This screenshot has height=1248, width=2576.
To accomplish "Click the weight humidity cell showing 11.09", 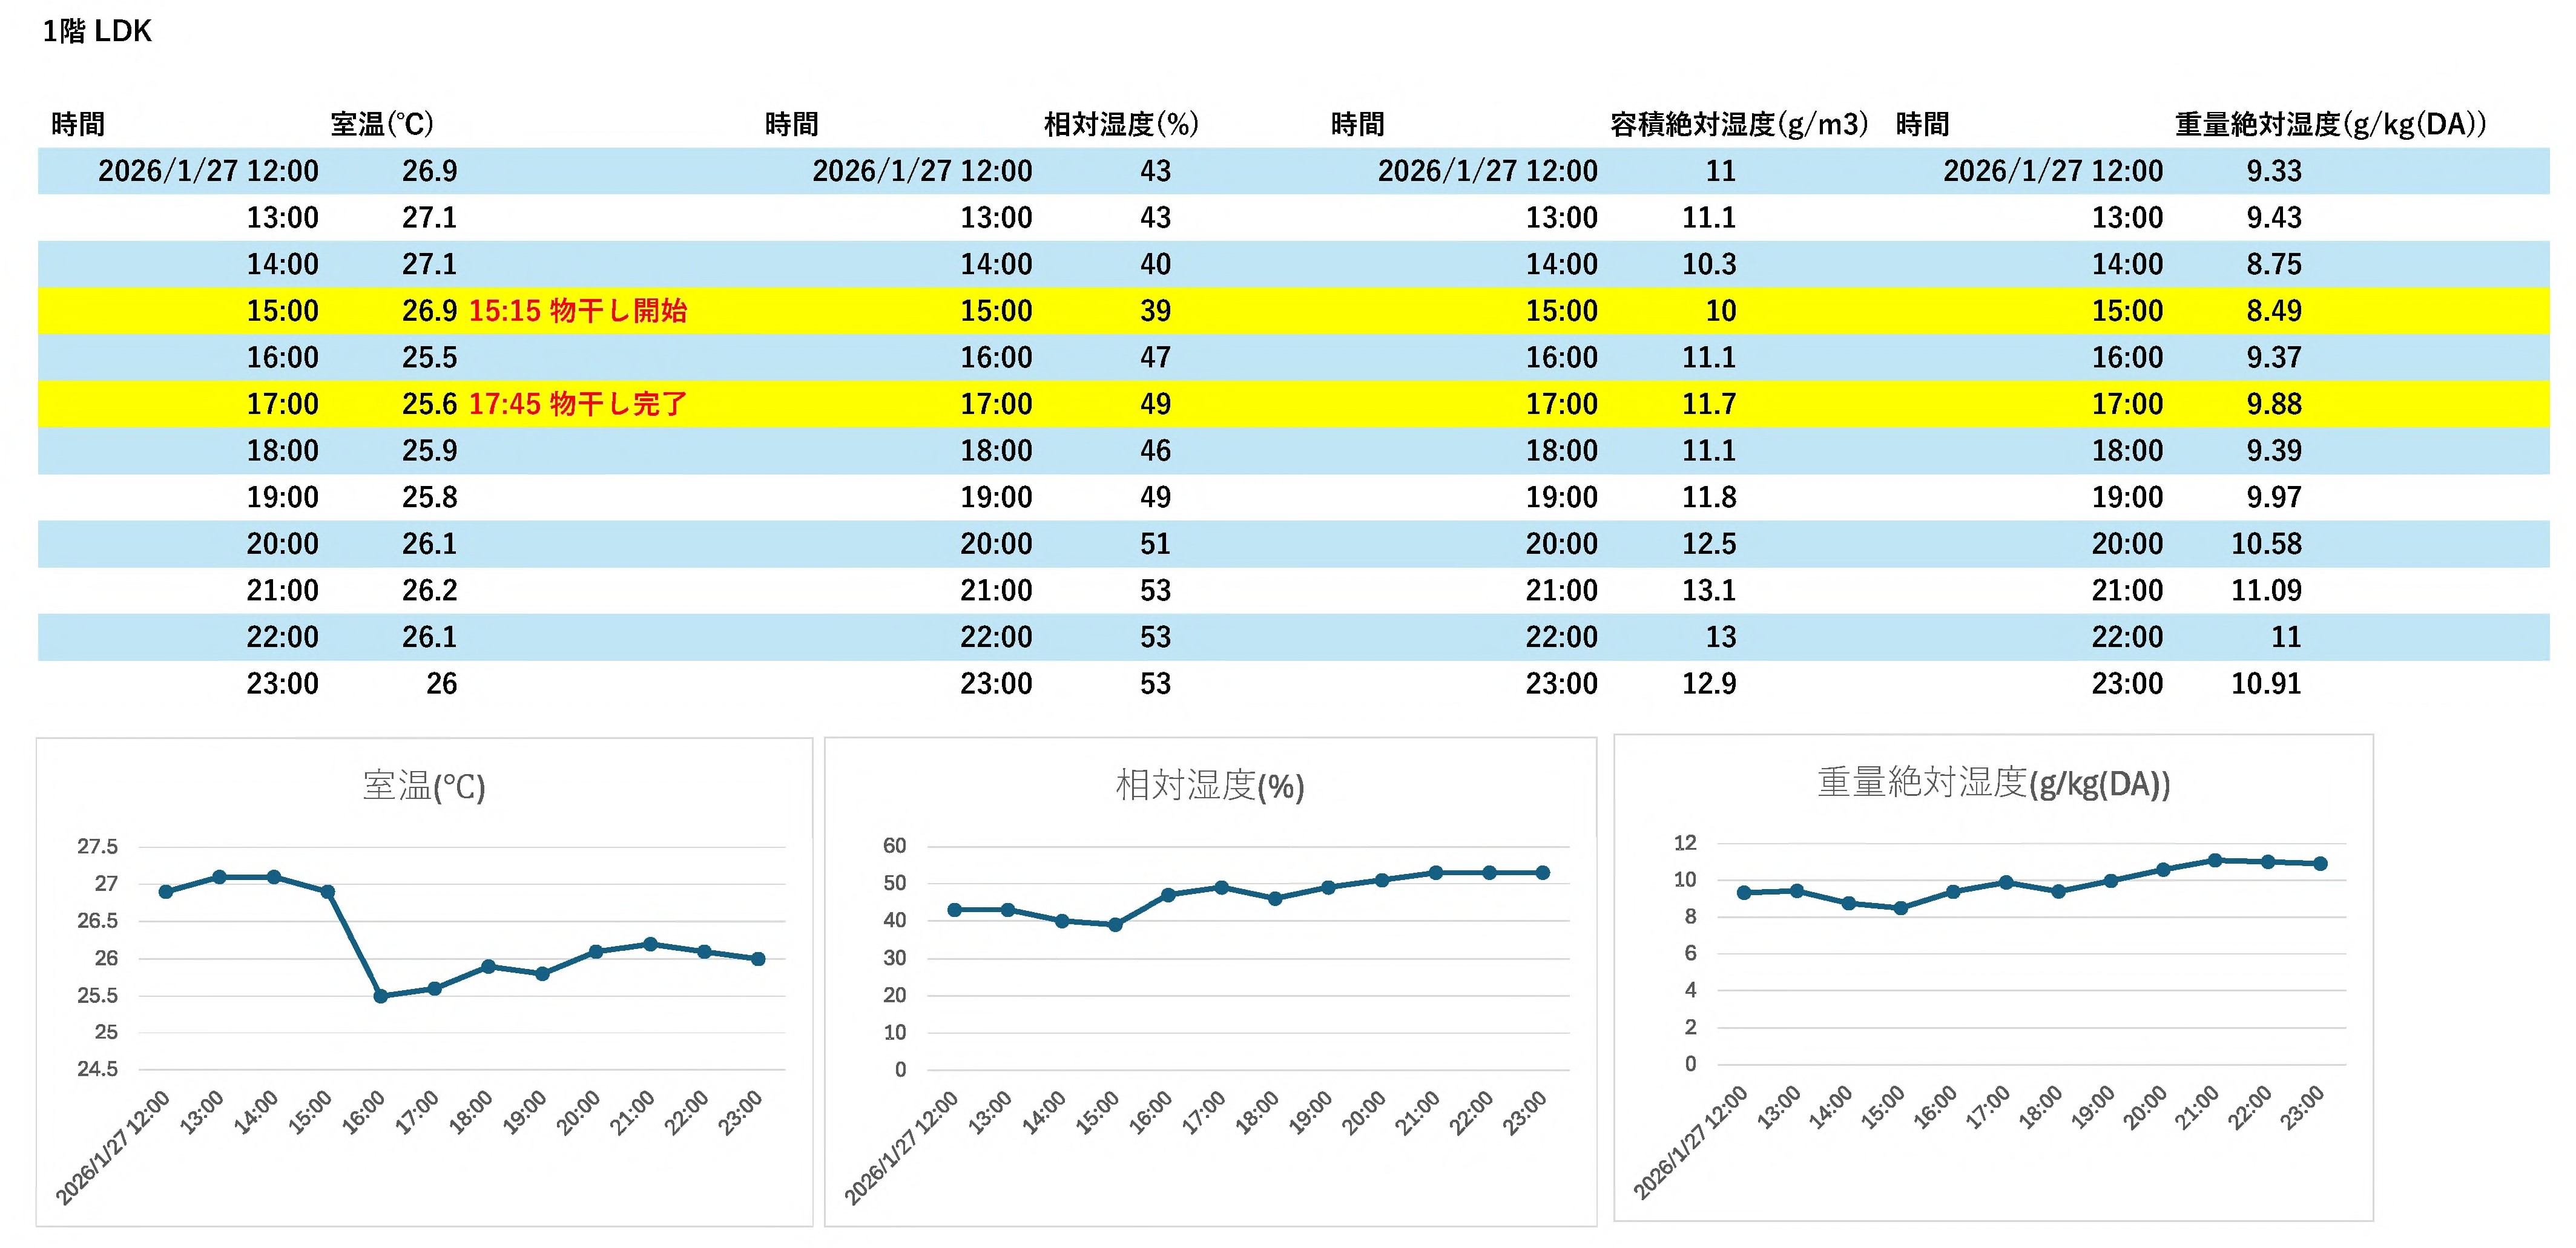I will tap(2266, 590).
